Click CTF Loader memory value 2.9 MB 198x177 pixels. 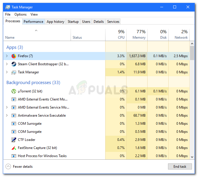tap(140, 140)
